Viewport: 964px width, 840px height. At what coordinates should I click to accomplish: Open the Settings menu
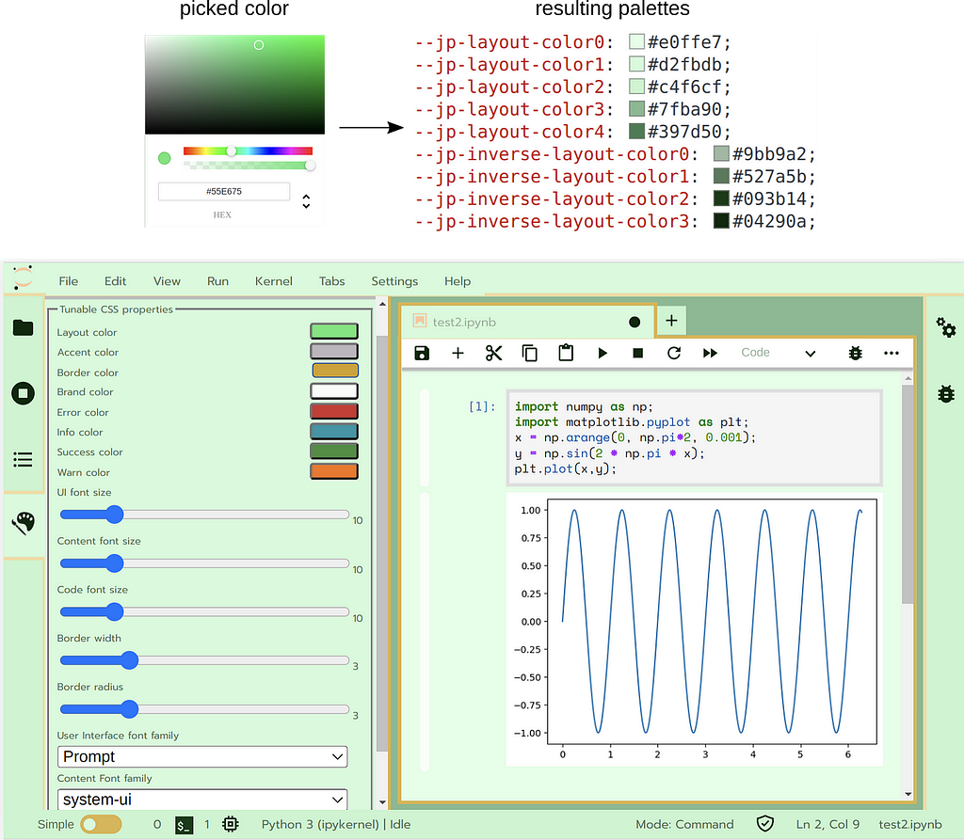point(394,281)
